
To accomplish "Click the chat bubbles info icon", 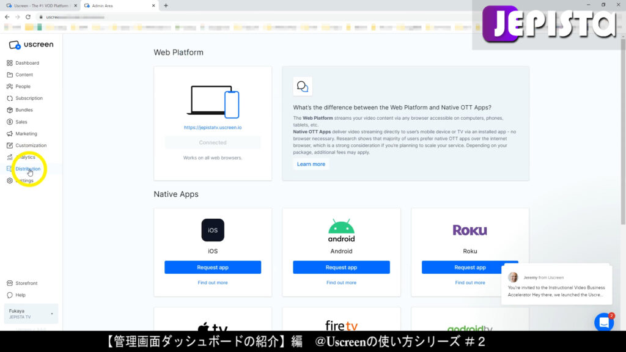I will (303, 86).
